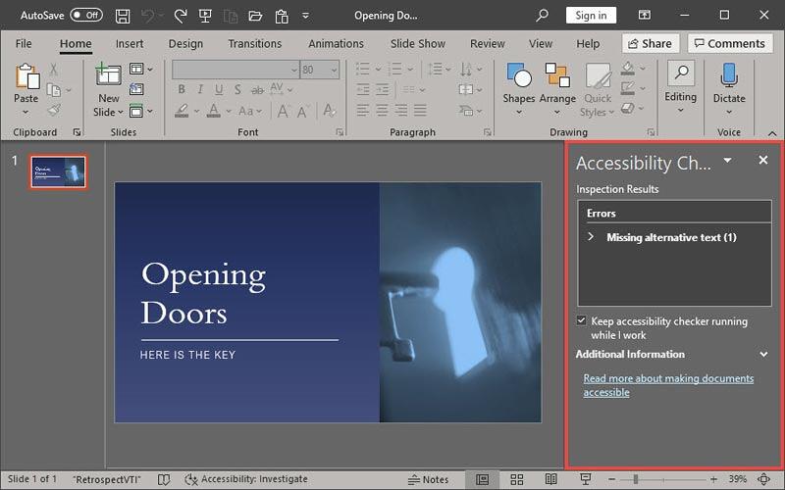Viewport: 785px width, 490px height.
Task: Open the Arrange objects menu
Action: (557, 89)
